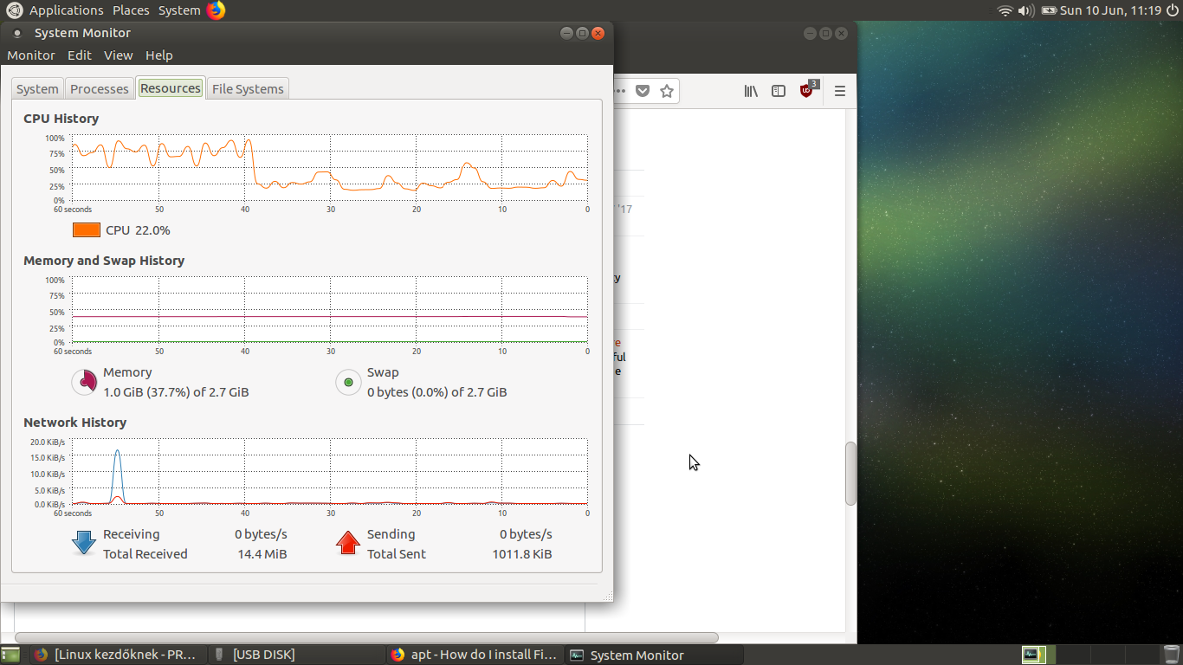Click the red Sending arrow icon
This screenshot has height=665, width=1183.
pyautogui.click(x=348, y=543)
